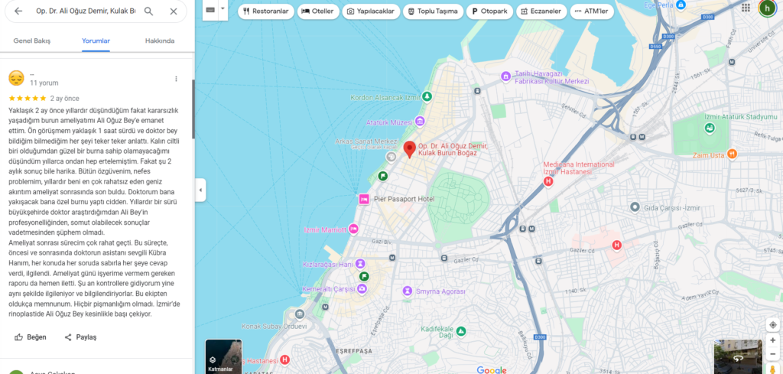Click the five-star rating of the review
Viewport: 783px width, 374px height.
(x=28, y=98)
